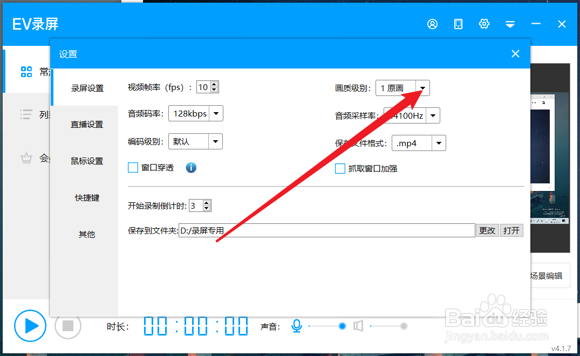
Task: Minimize the EV录屏 main window
Action: [x=536, y=24]
